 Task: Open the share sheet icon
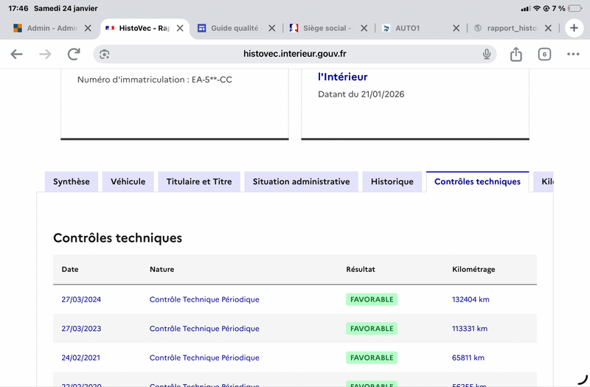[x=516, y=54]
